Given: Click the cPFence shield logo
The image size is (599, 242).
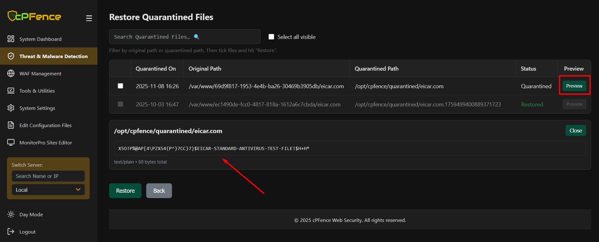Looking at the screenshot, I should pos(12,16).
